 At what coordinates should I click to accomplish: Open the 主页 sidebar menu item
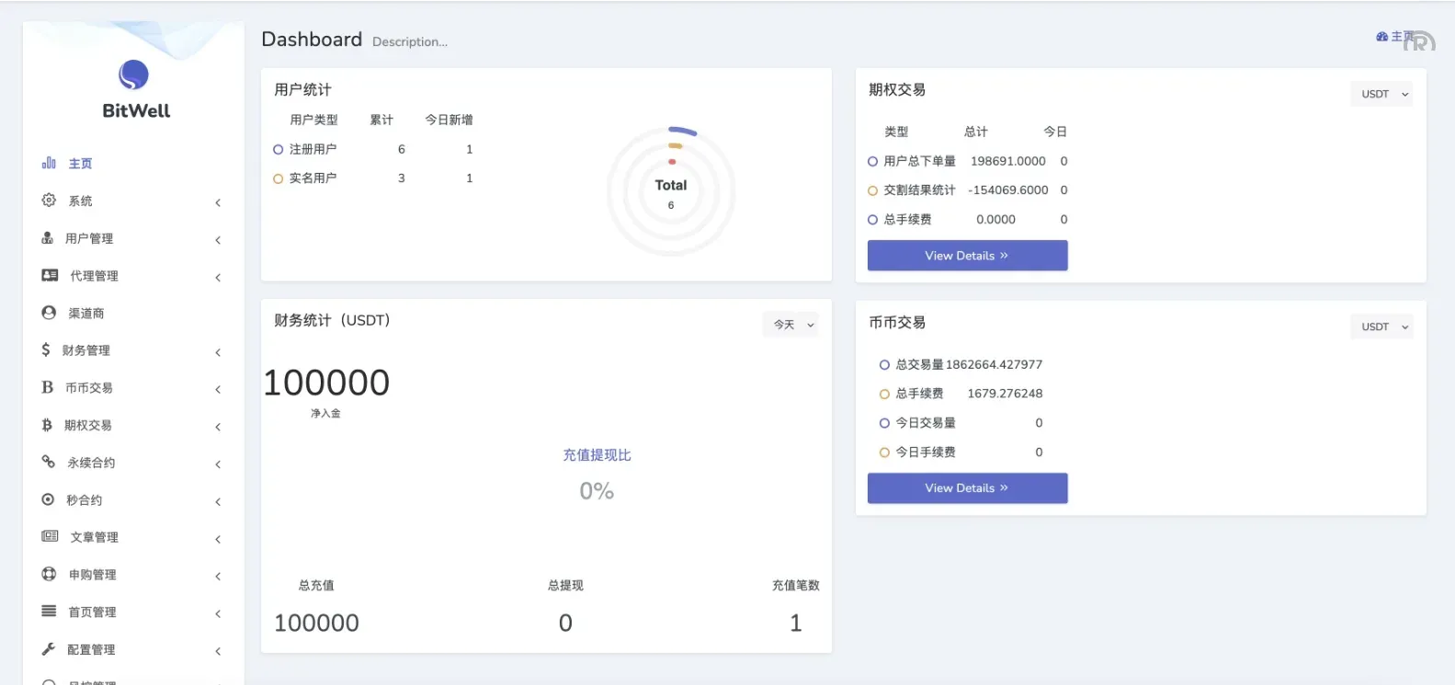click(133, 163)
